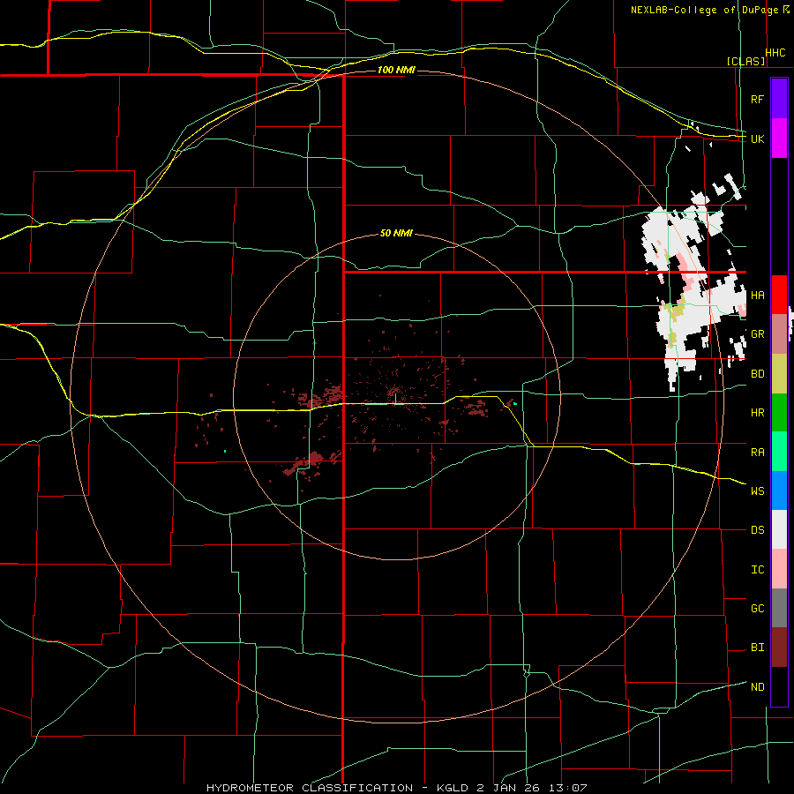Click the UK magenta legend swatch

(x=779, y=139)
